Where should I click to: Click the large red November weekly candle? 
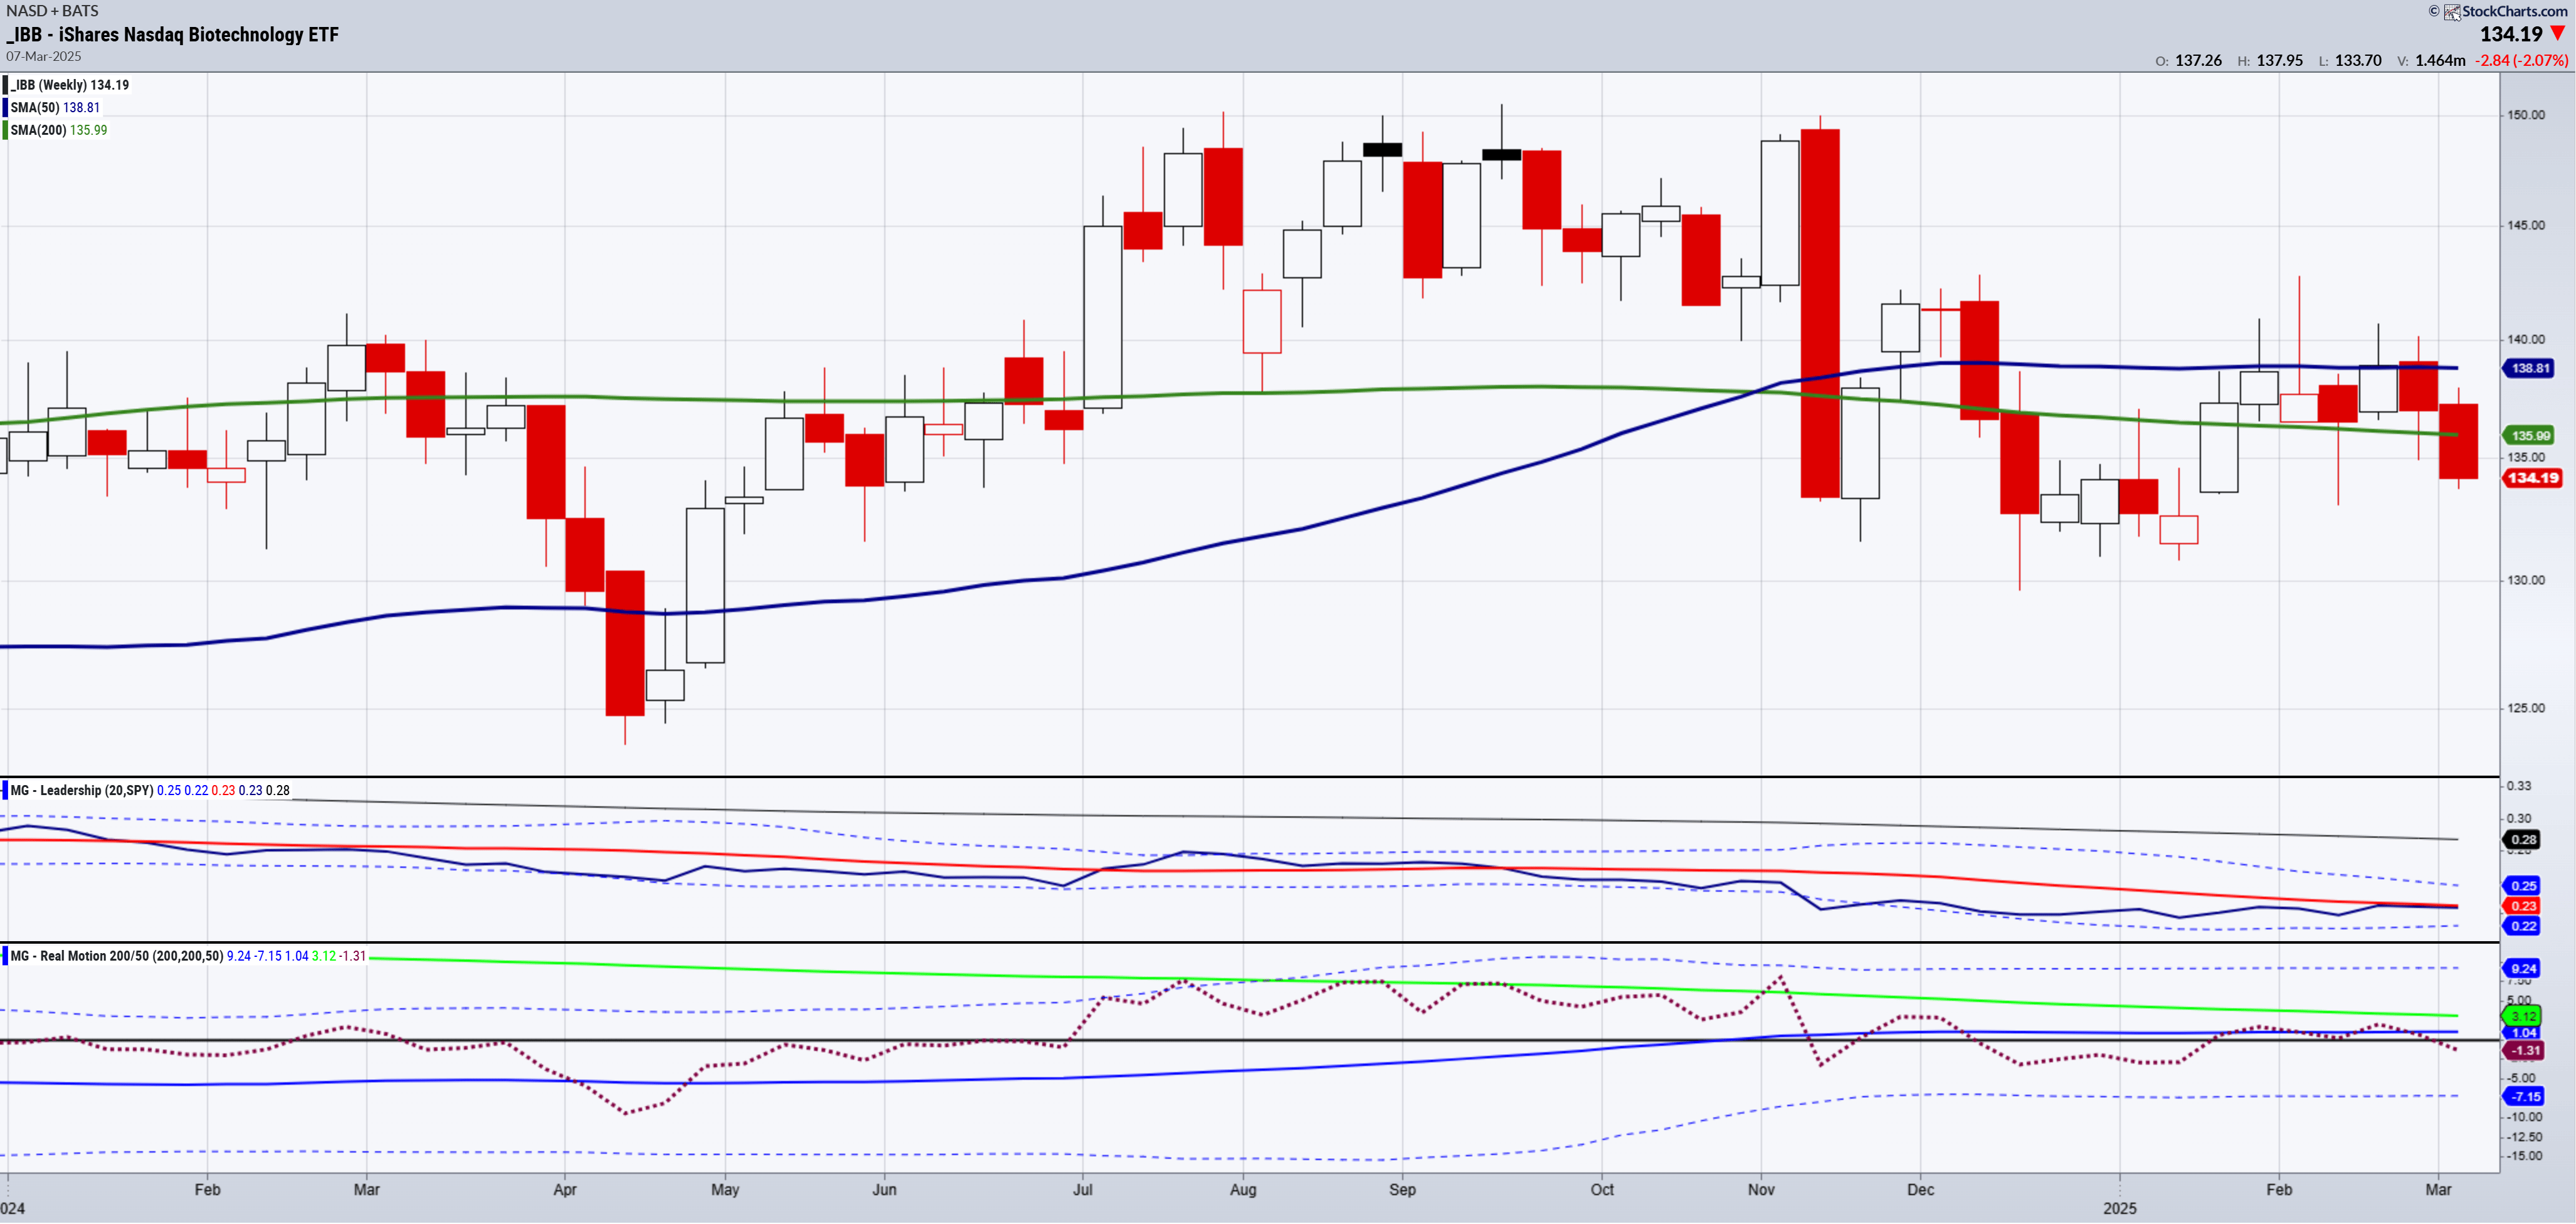click(x=1820, y=313)
